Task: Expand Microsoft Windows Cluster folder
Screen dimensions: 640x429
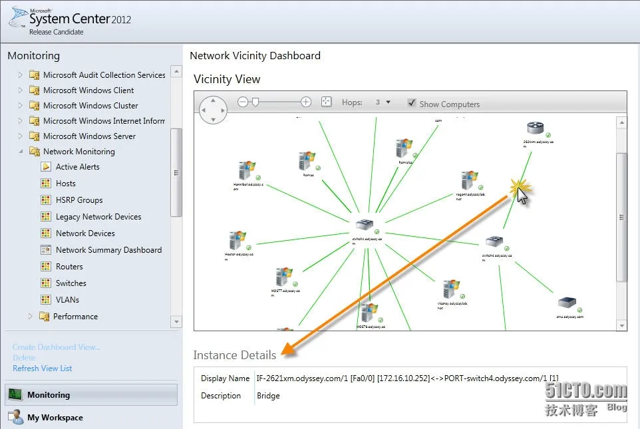Action: pos(20,105)
